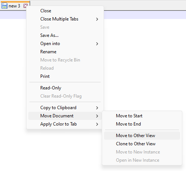The image size is (186, 171).
Task: Expand the Copy to Clipboard submenu arrow
Action: pyautogui.click(x=97, y=108)
